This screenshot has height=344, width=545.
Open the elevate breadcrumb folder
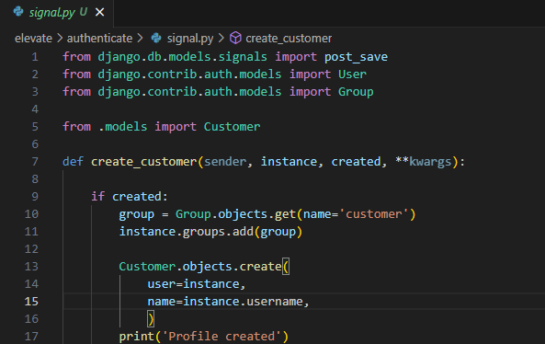(x=33, y=39)
